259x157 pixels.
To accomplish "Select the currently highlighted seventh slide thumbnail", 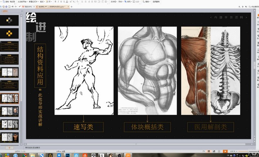I will [9, 98].
